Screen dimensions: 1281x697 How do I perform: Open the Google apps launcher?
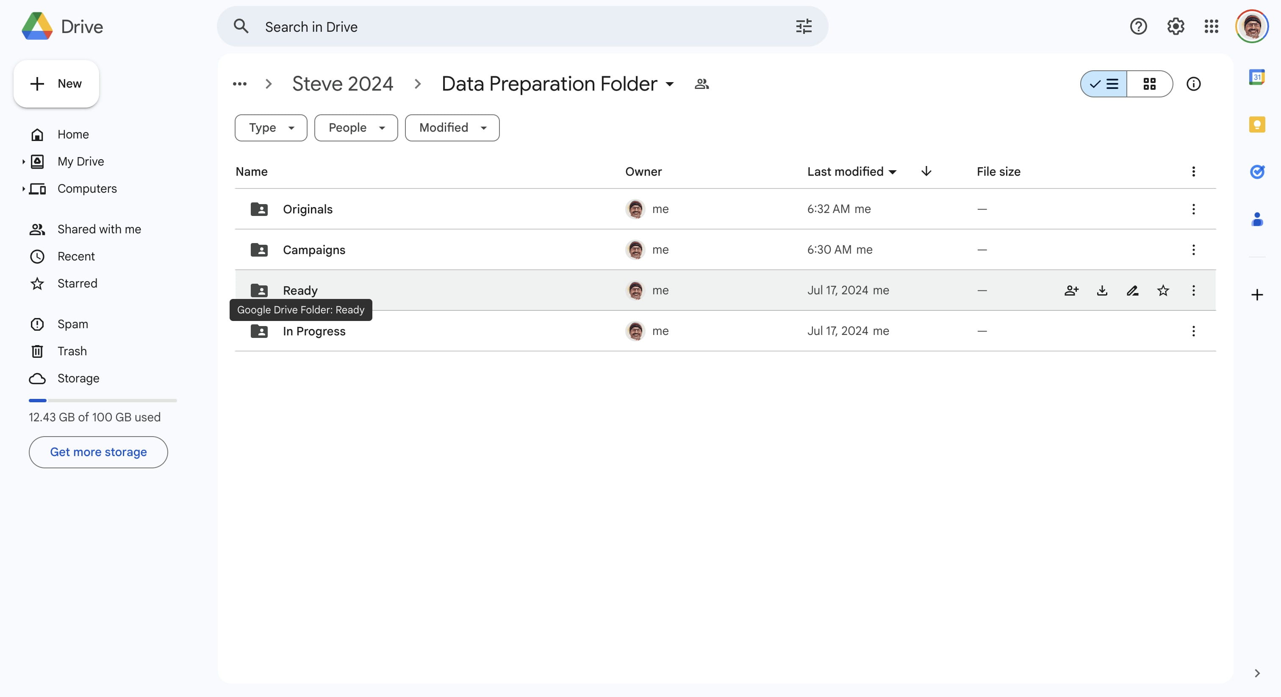coord(1212,26)
